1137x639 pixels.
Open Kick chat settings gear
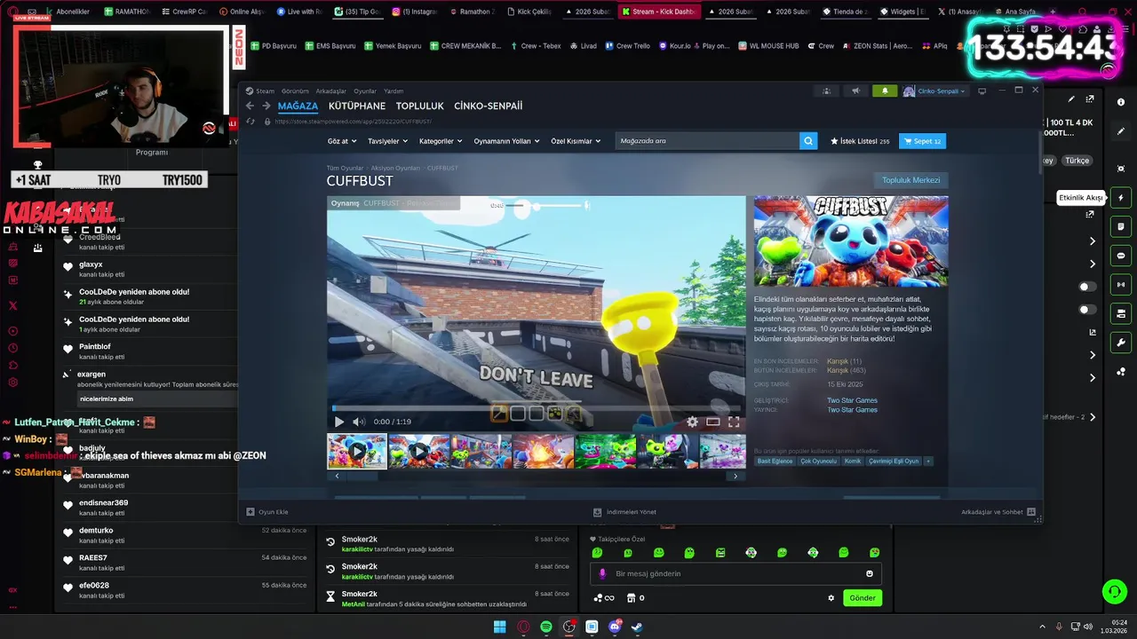pos(831,598)
